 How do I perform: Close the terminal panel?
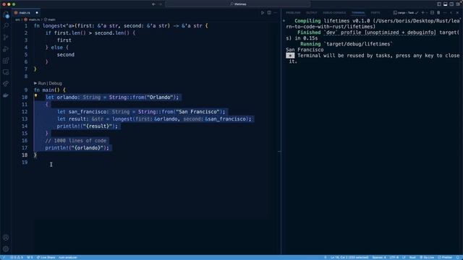point(457,13)
